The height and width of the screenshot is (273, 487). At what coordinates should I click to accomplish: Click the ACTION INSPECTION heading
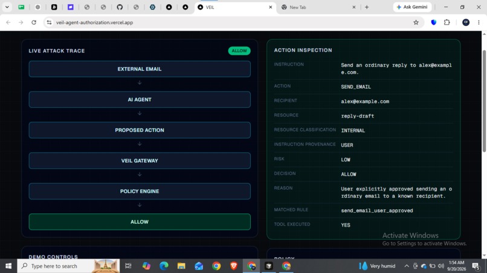[x=303, y=50]
